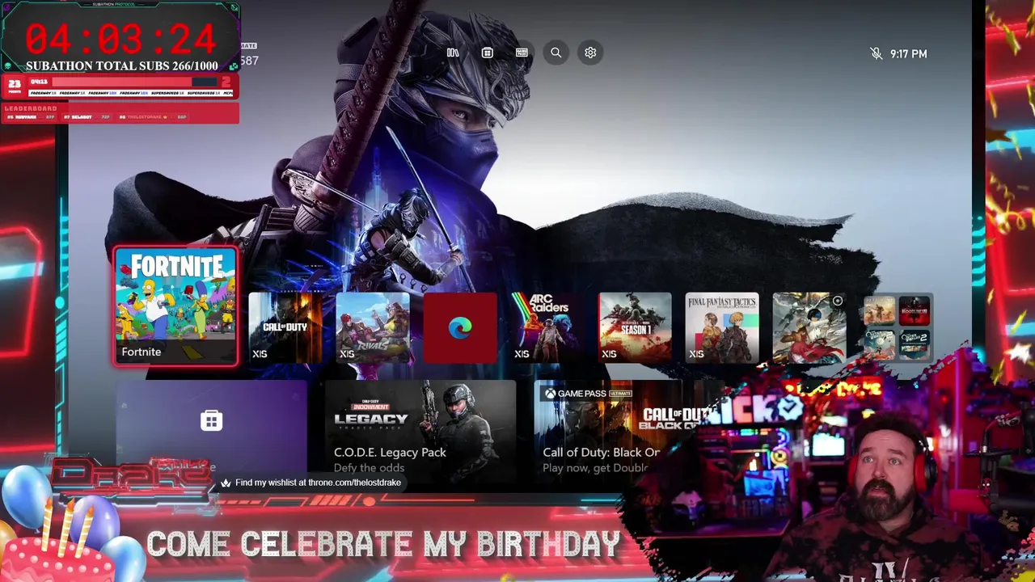
Task: Open the Game Pass icon in top bar
Action: [x=522, y=53]
